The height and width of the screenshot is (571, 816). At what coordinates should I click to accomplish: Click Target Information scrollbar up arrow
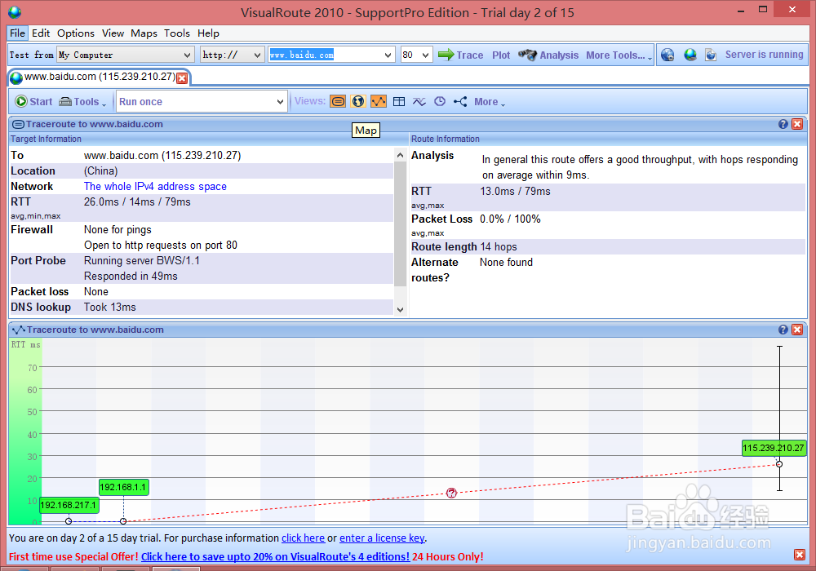(400, 155)
